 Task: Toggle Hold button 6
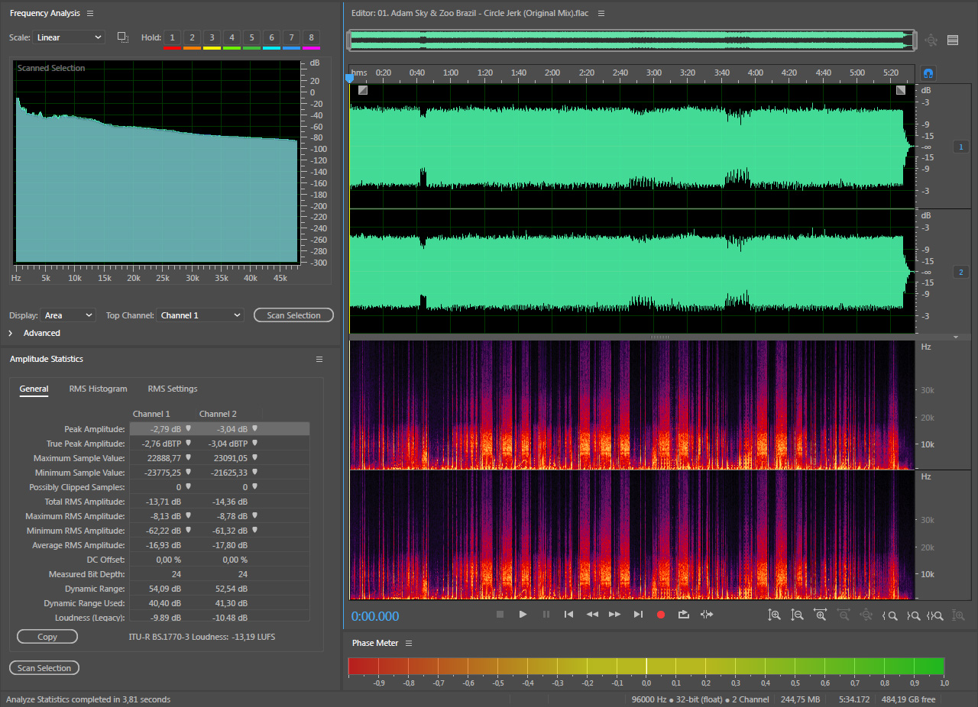[271, 37]
